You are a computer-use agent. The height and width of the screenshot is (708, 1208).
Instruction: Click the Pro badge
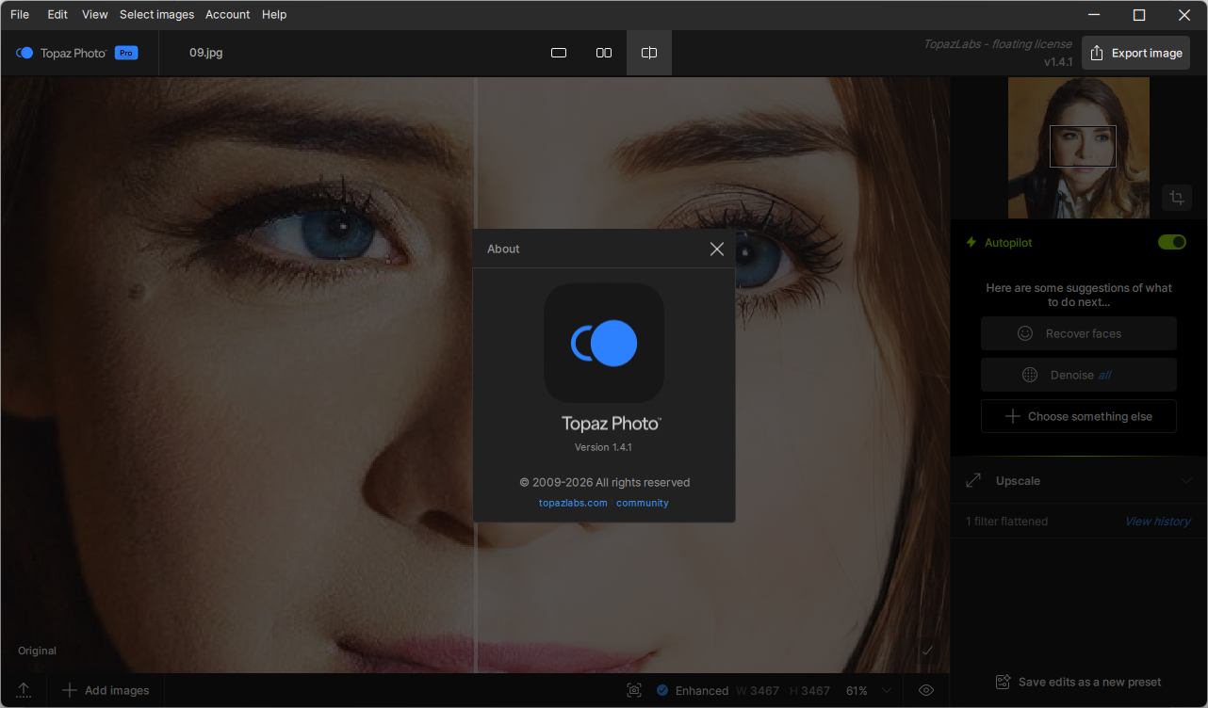126,53
